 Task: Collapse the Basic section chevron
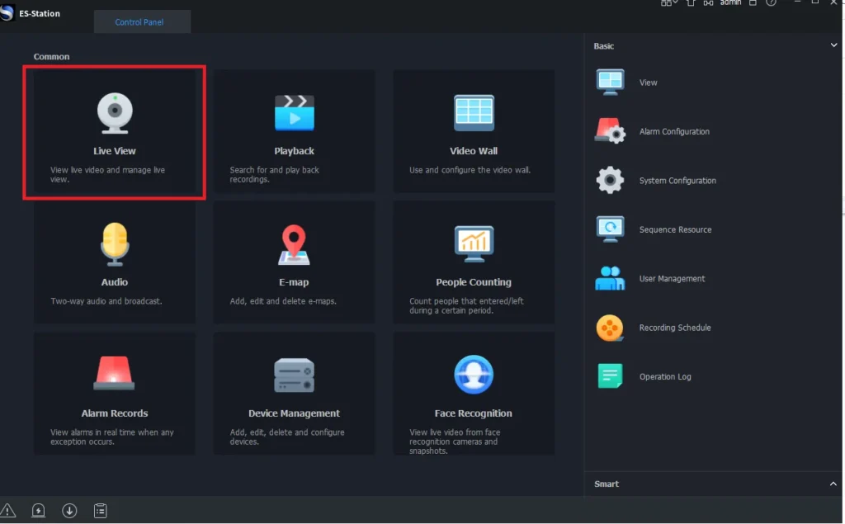click(x=833, y=45)
